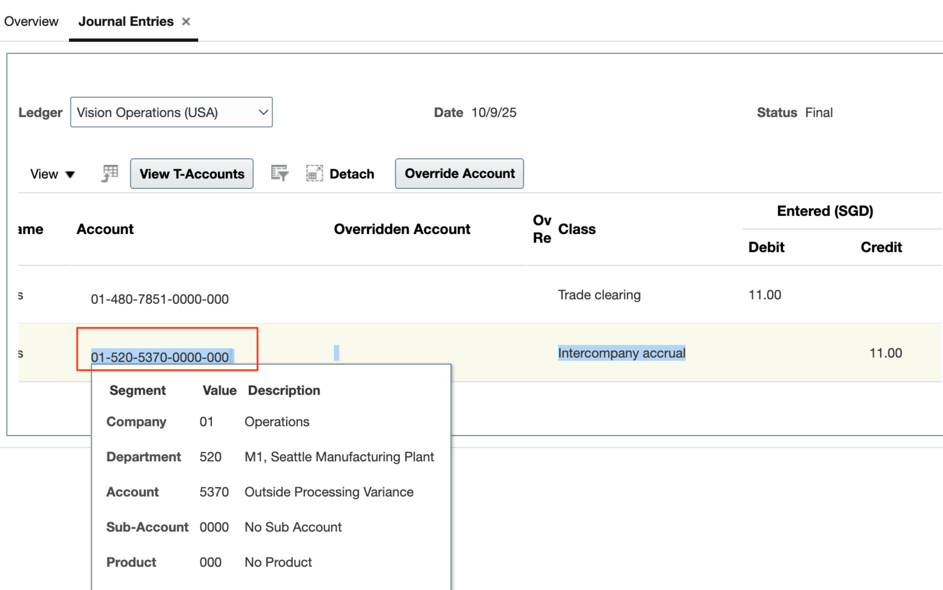This screenshot has width=943, height=590.
Task: Click the Credit amount 11.00
Action: pyautogui.click(x=885, y=353)
